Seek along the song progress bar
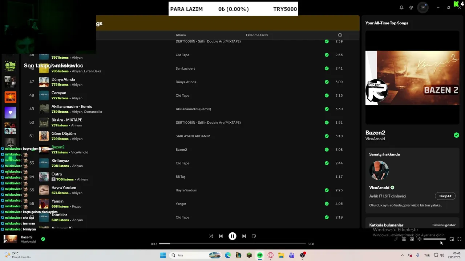Screen dimensions: 465x261 coord(232,244)
